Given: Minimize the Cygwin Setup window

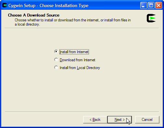Looking at the screenshot, I should (x=144, y=5).
